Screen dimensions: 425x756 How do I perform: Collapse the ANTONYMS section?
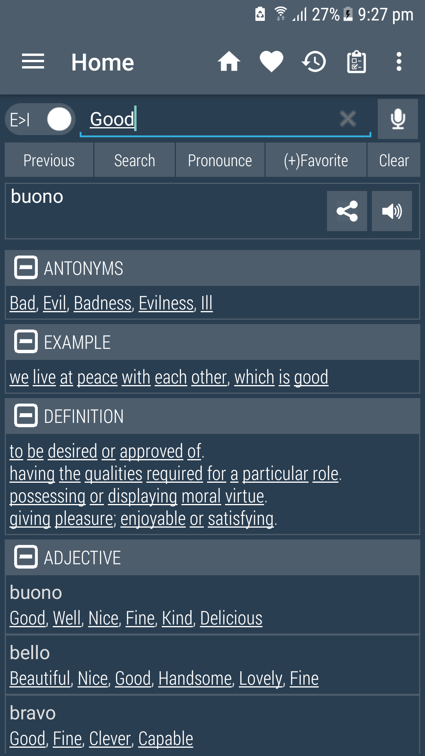coord(26,268)
